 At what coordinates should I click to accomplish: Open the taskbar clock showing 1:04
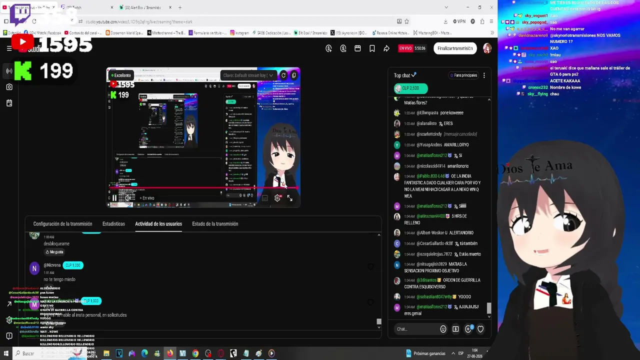(474, 353)
